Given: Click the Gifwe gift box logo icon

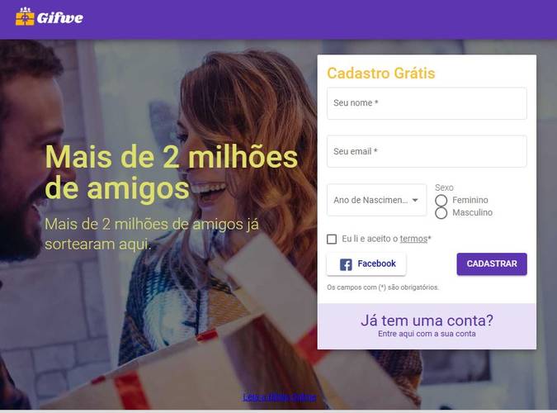Looking at the screenshot, I should 25,17.
